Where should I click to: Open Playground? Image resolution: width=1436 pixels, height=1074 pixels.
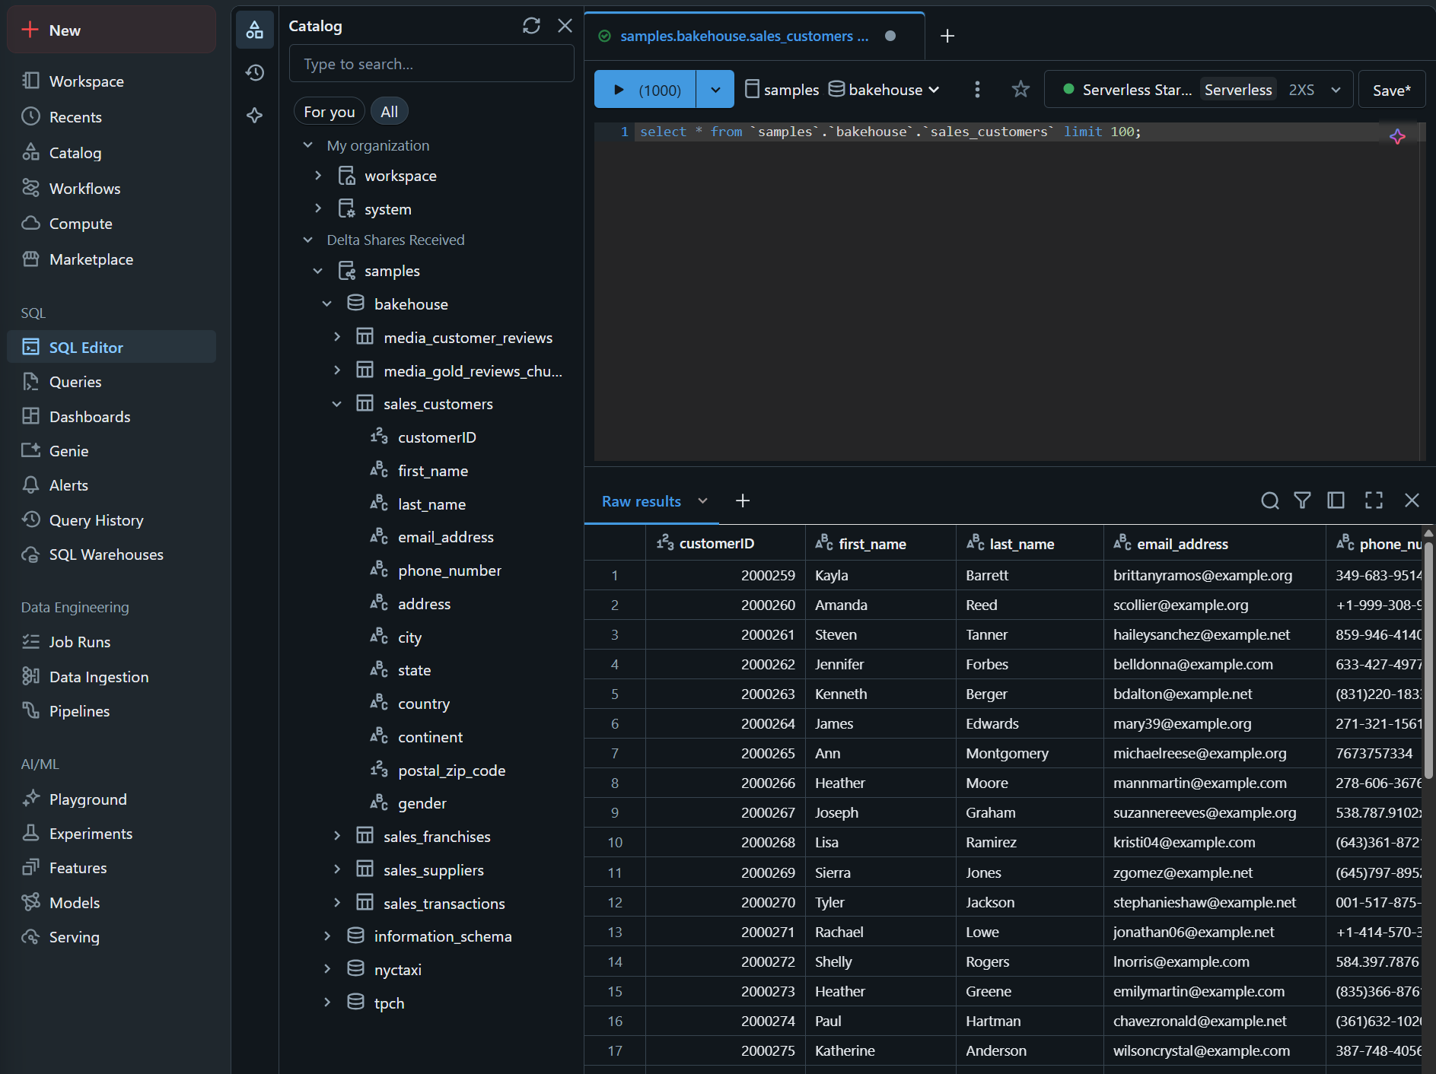111,799
